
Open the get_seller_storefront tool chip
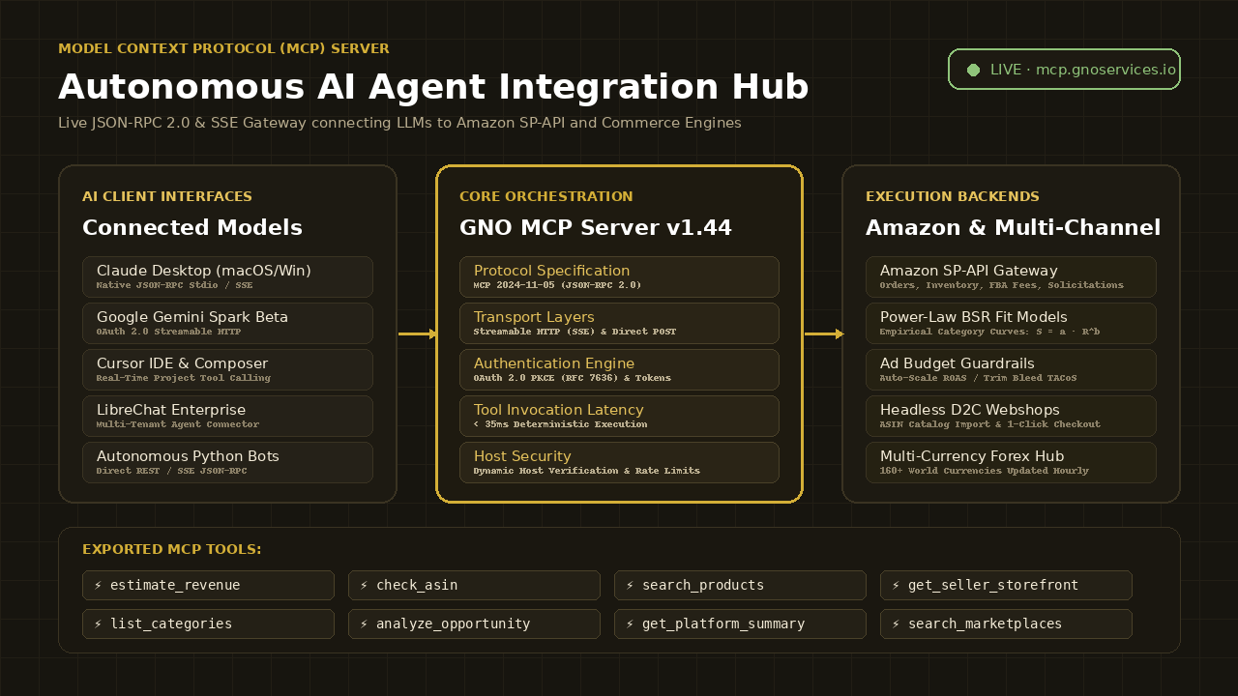(x=1006, y=585)
